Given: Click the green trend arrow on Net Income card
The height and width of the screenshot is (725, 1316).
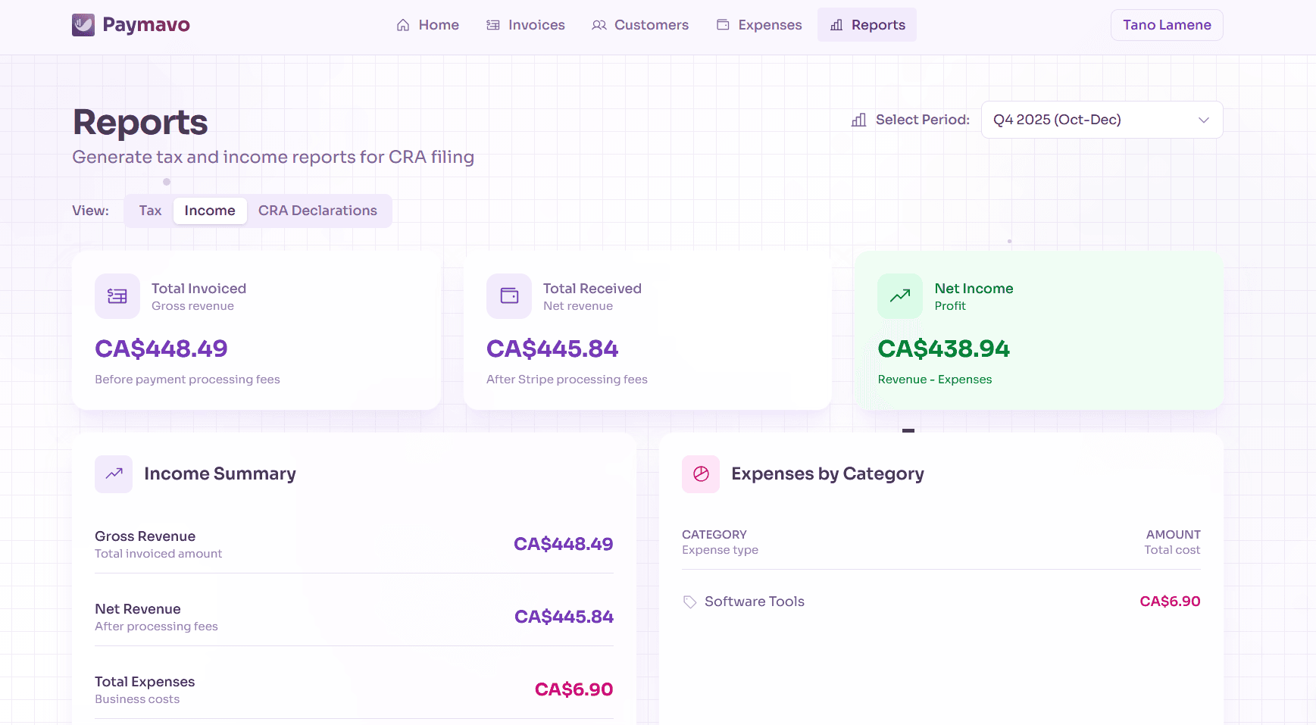Looking at the screenshot, I should click(x=899, y=295).
